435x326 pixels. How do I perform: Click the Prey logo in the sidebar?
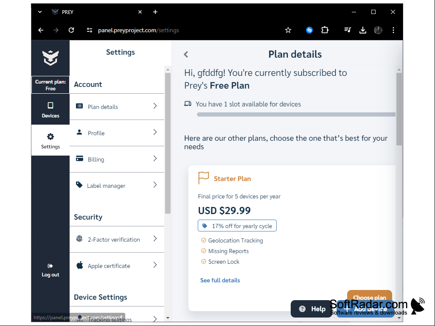coord(51,58)
